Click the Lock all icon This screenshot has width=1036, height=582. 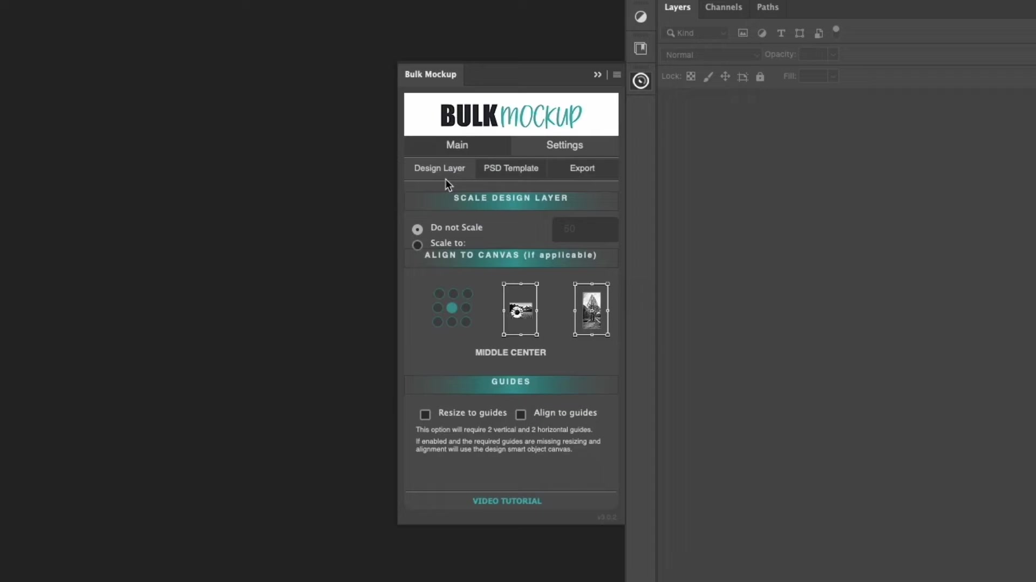(x=760, y=77)
